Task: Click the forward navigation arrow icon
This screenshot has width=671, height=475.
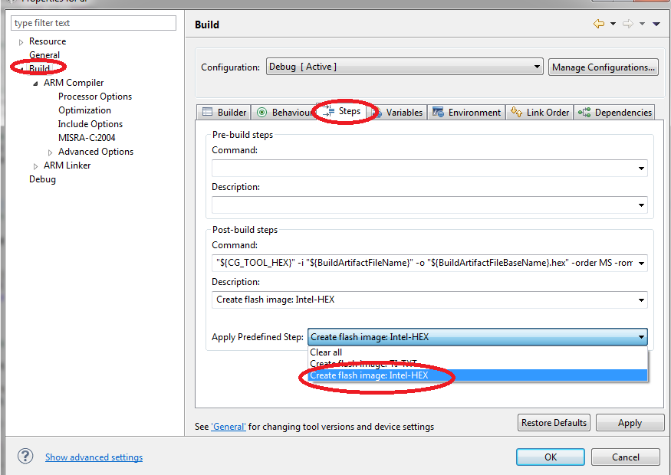Action: 627,24
